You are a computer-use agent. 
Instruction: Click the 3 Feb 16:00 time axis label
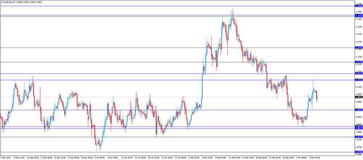click(x=208, y=158)
